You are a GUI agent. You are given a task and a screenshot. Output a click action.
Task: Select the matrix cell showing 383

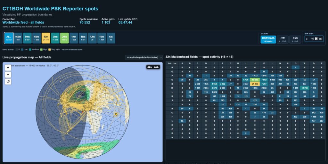pyautogui.click(x=222, y=100)
